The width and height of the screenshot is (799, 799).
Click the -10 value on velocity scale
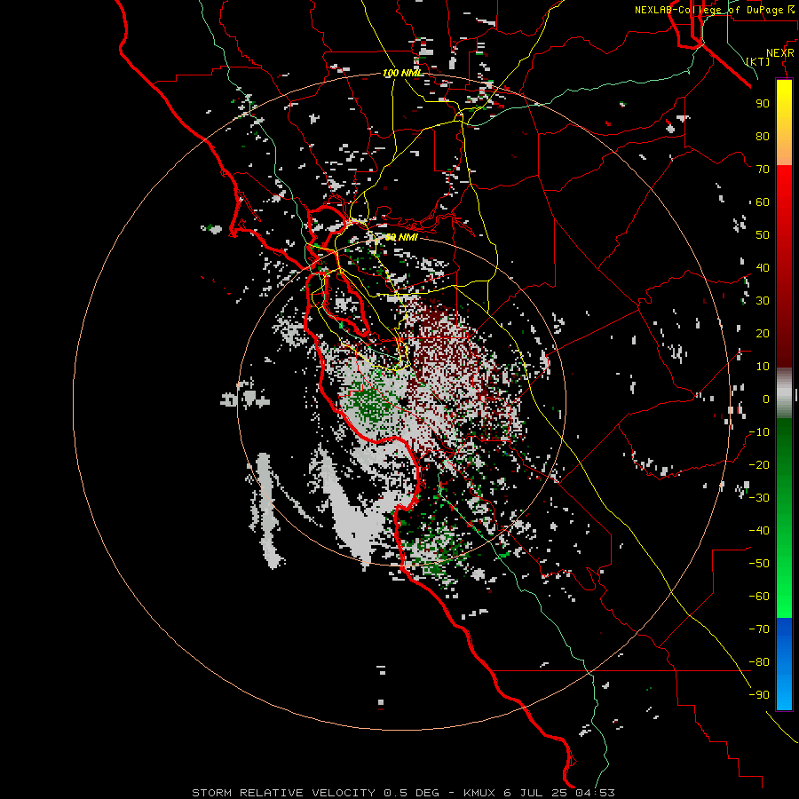(759, 432)
